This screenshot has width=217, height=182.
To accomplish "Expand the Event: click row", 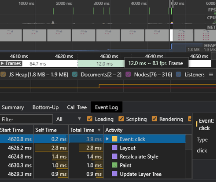I will tap(107, 139).
